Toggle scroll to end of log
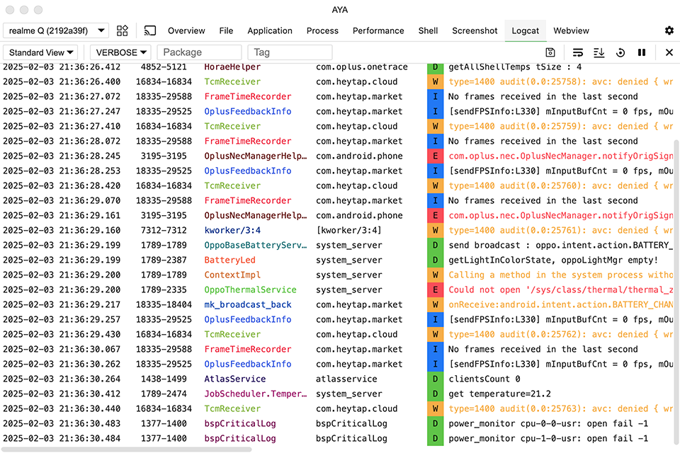The image size is (680, 453). click(599, 52)
